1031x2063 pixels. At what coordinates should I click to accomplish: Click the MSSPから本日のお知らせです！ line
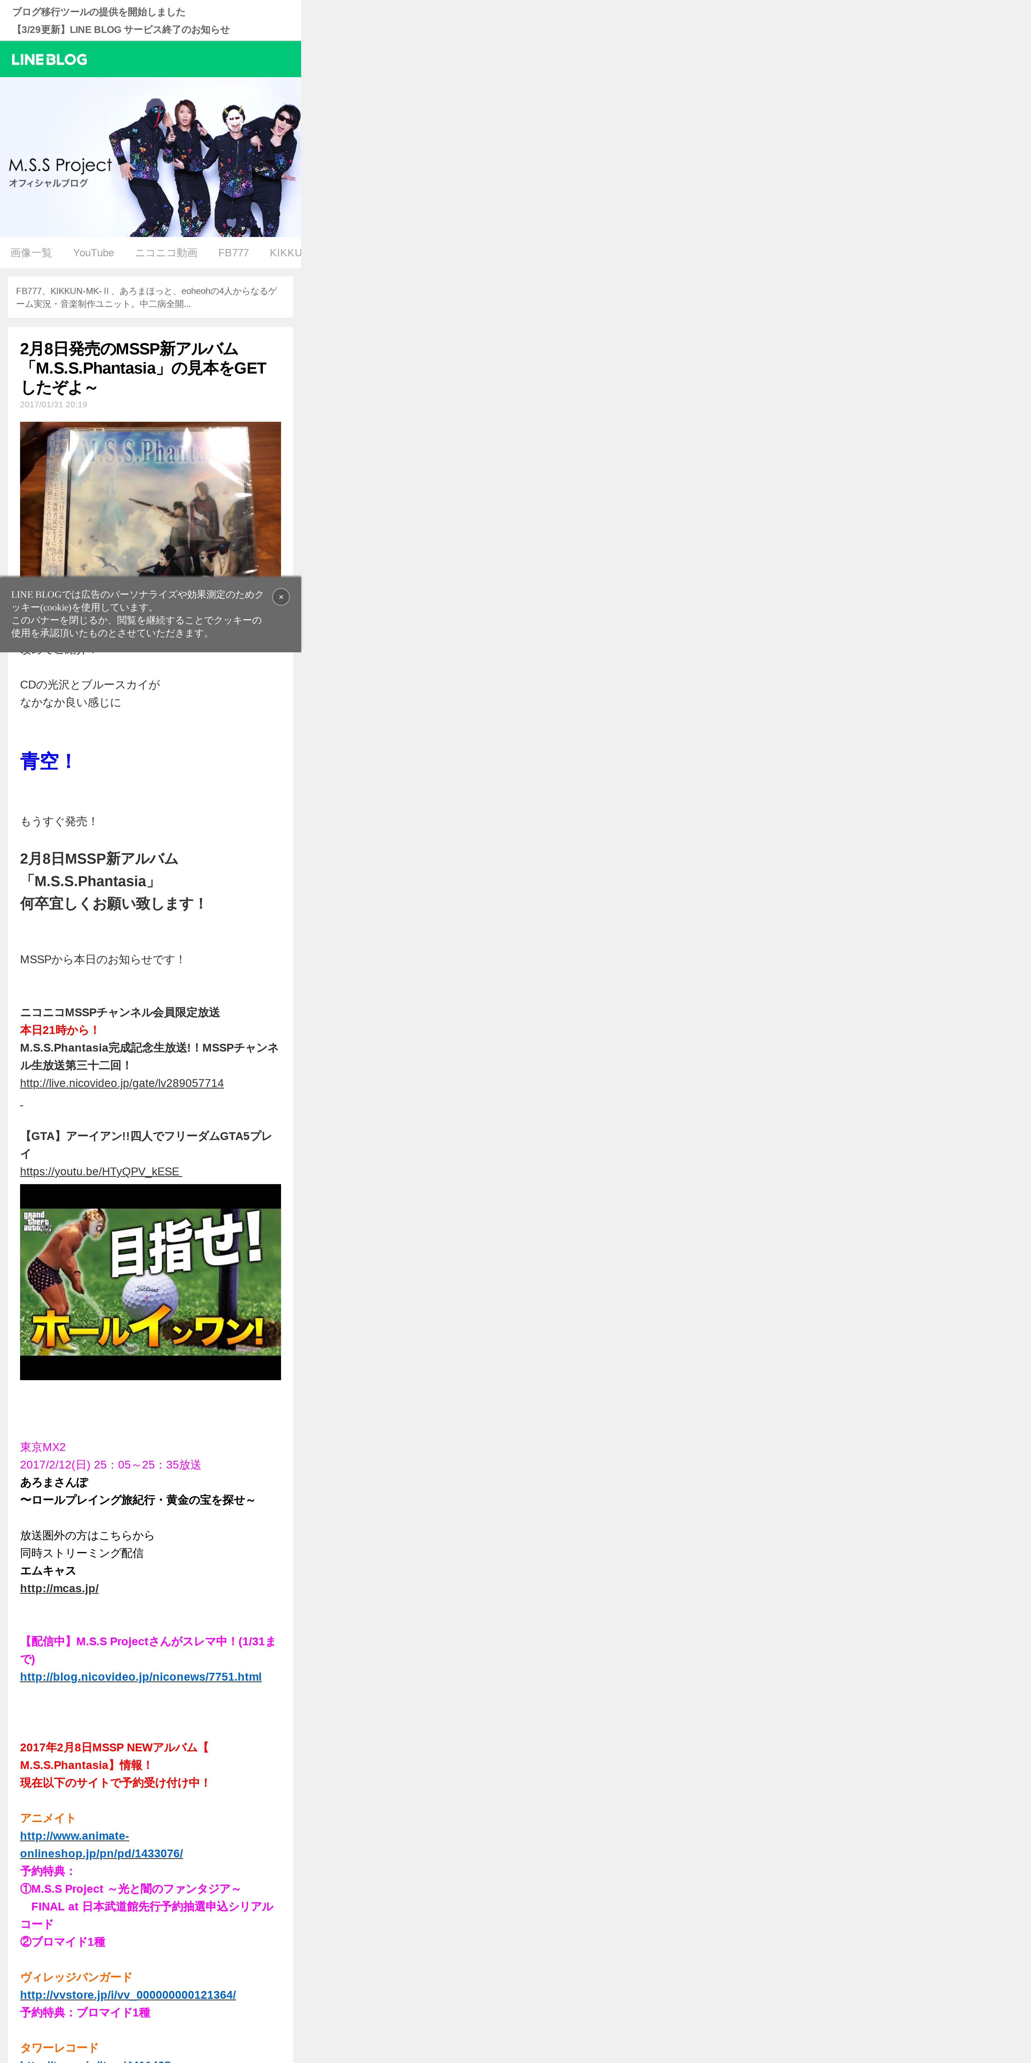[103, 959]
